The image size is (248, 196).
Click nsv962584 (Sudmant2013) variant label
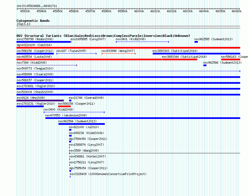point(77,121)
